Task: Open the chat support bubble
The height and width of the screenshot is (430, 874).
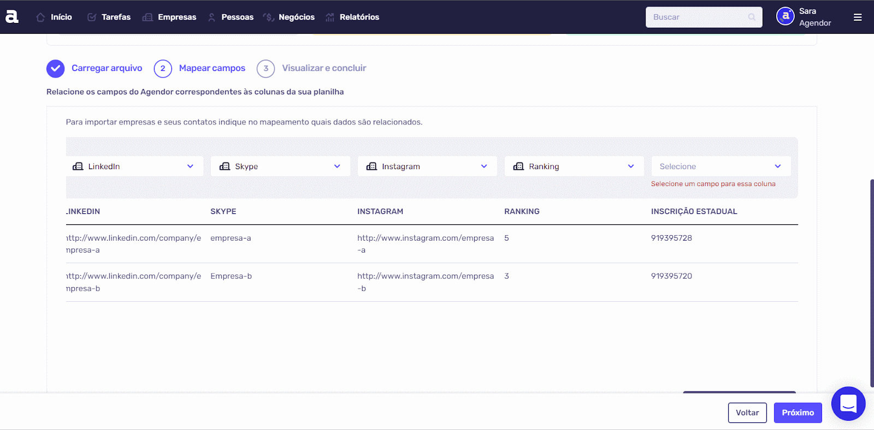Action: pos(848,404)
